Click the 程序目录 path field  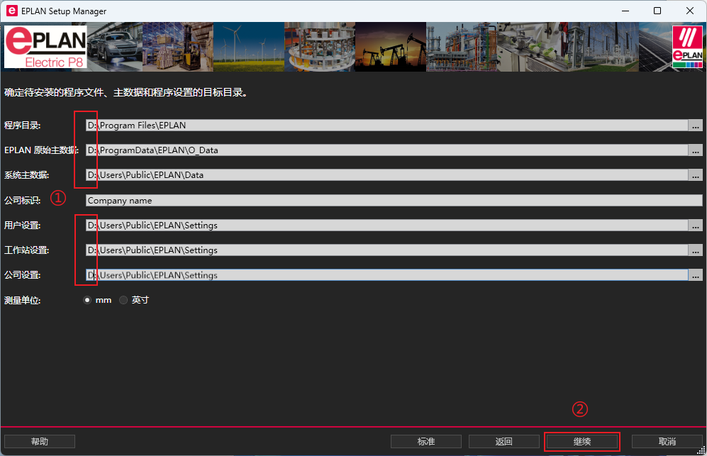[x=387, y=126]
